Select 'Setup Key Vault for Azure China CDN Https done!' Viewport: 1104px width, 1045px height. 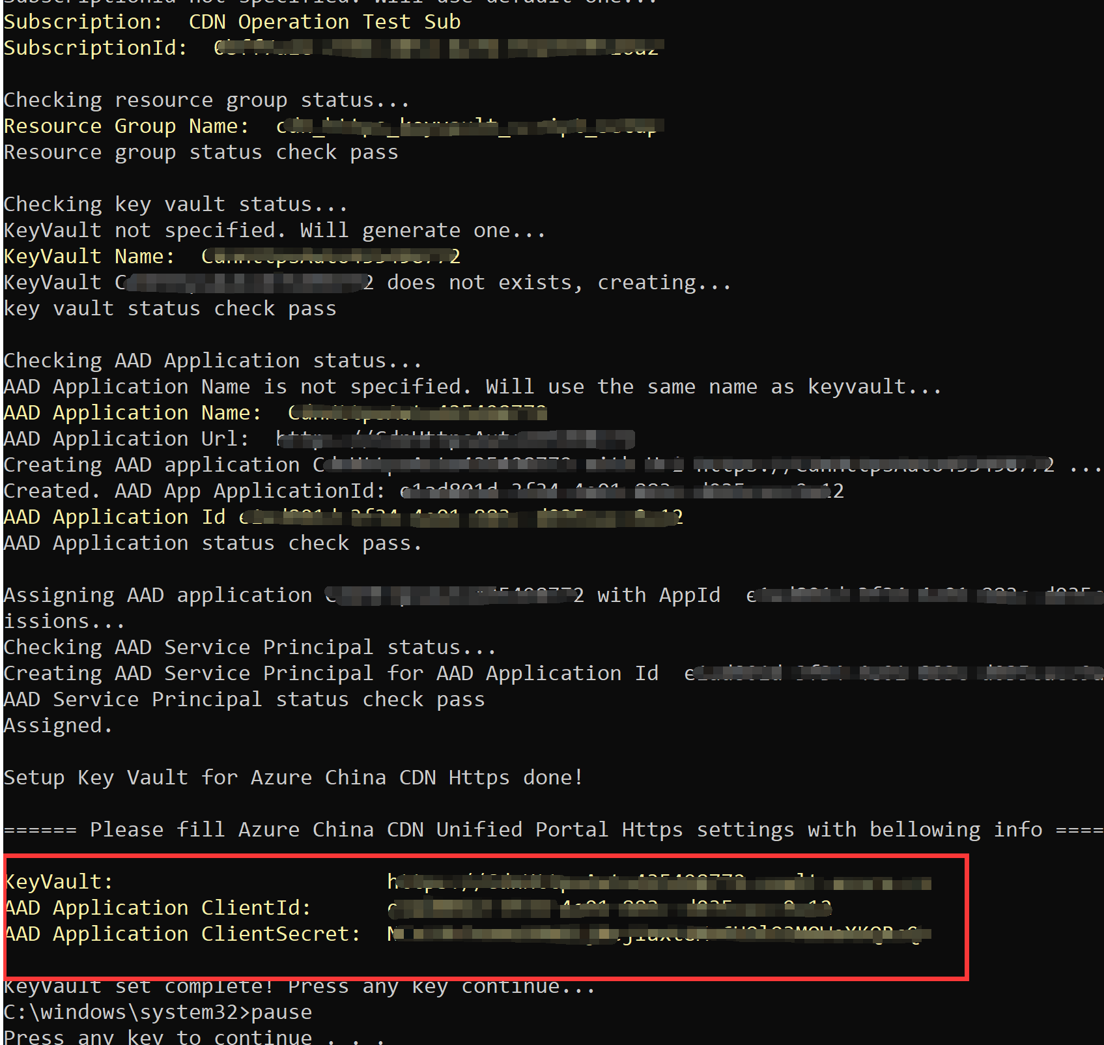pos(293,778)
